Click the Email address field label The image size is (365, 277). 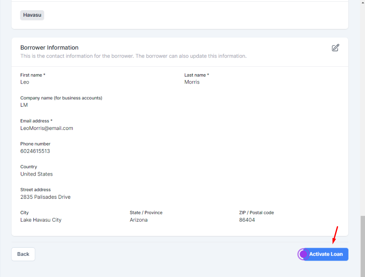pos(36,121)
